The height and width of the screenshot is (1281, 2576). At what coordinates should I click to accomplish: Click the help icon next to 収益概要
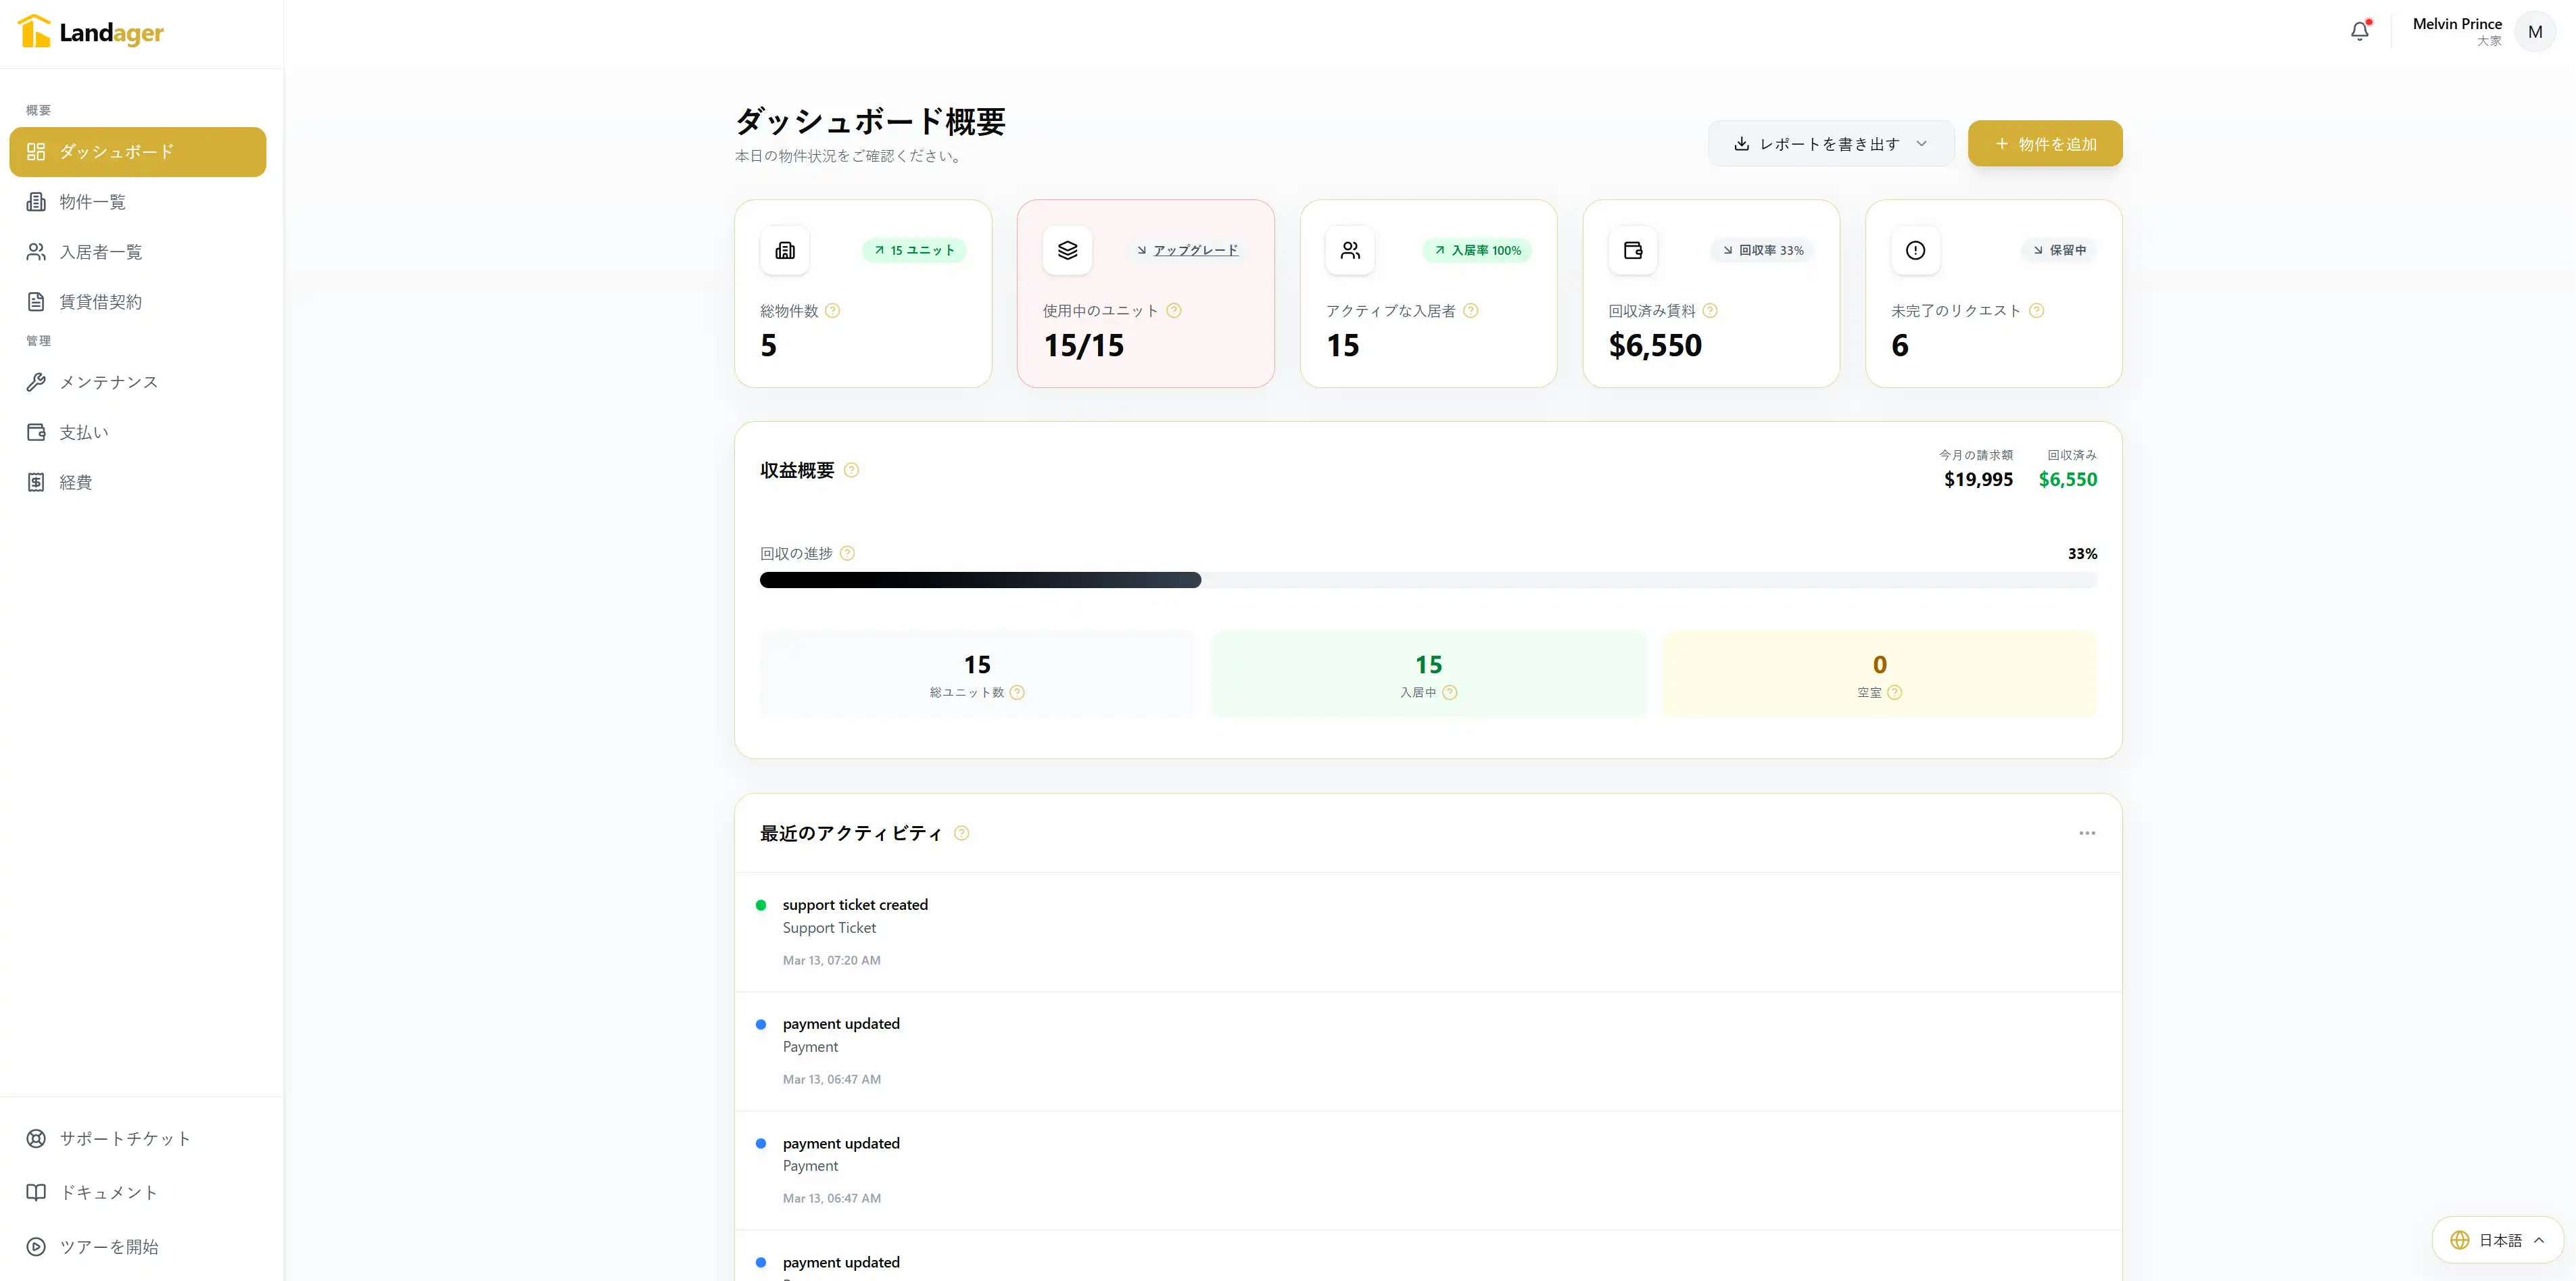(851, 470)
